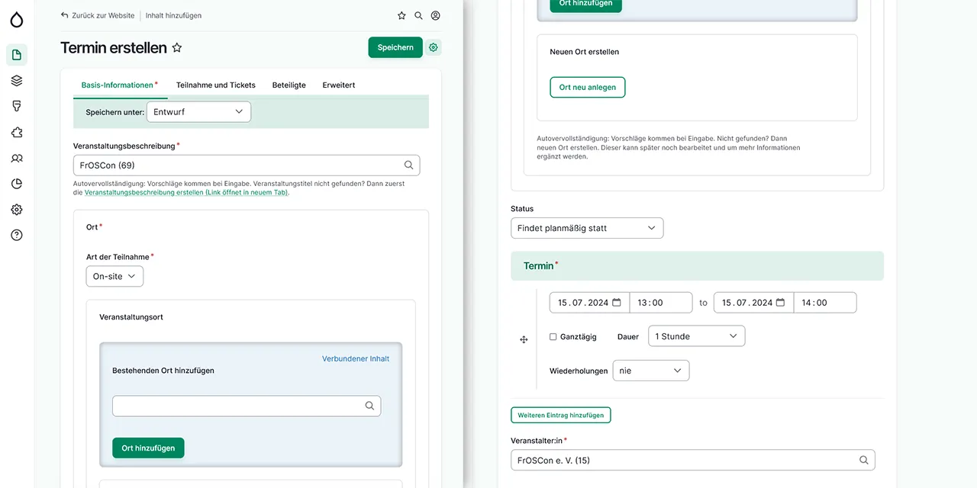Click Weiteren Eintrag hinzufügen button
This screenshot has height=488, width=977.
point(561,416)
